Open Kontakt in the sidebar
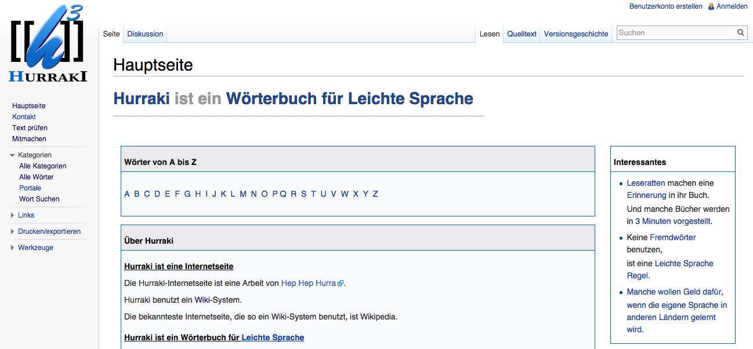Screen dimensions: 753x349 click(x=24, y=117)
